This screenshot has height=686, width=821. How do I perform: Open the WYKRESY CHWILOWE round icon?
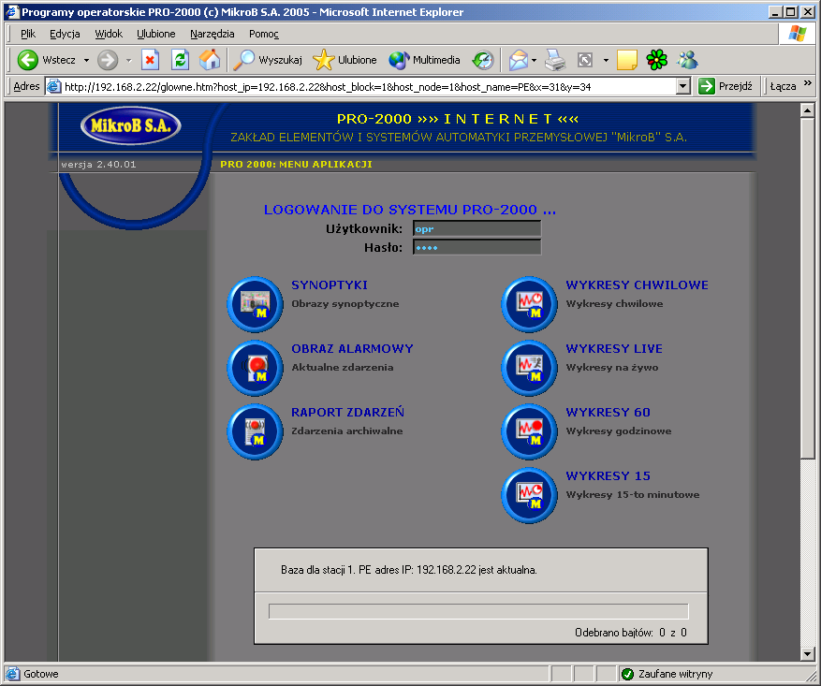pyautogui.click(x=529, y=304)
